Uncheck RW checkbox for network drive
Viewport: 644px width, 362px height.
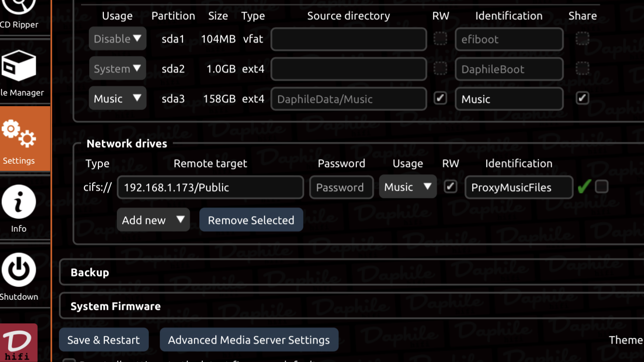450,186
